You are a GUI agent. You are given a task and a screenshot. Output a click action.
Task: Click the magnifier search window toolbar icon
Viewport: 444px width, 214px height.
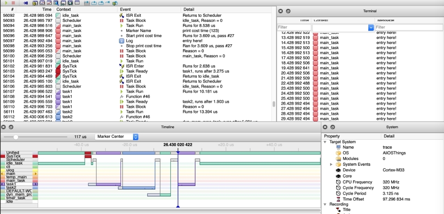point(56,3)
